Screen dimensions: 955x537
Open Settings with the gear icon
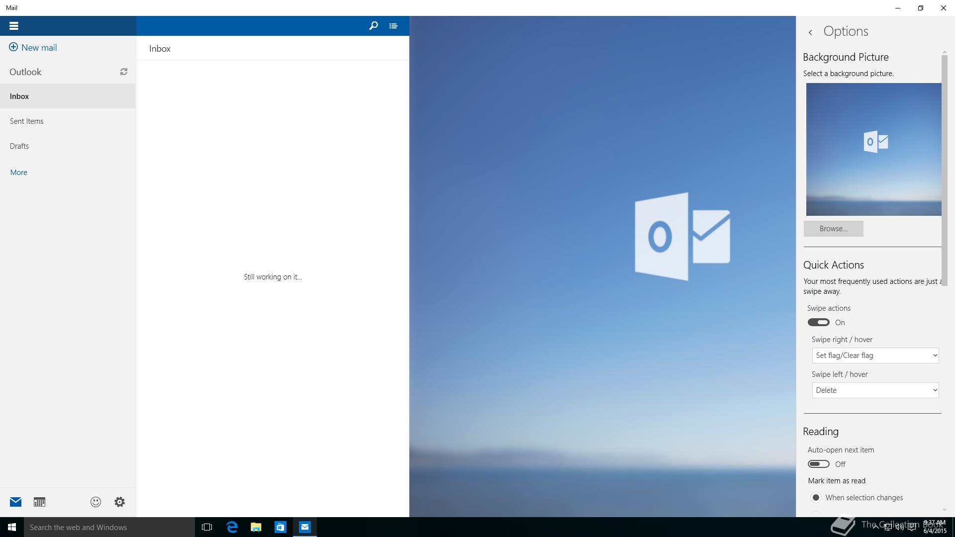coord(119,502)
